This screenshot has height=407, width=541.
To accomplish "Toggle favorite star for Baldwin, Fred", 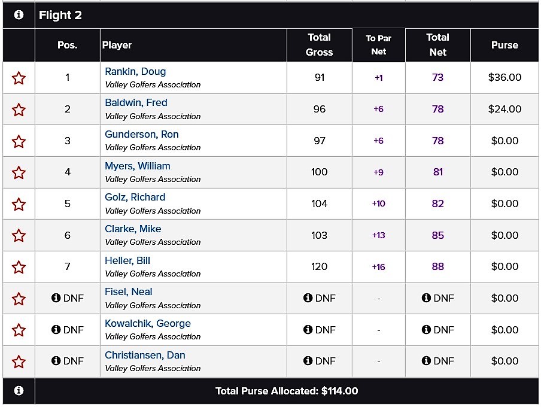I will [19, 110].
